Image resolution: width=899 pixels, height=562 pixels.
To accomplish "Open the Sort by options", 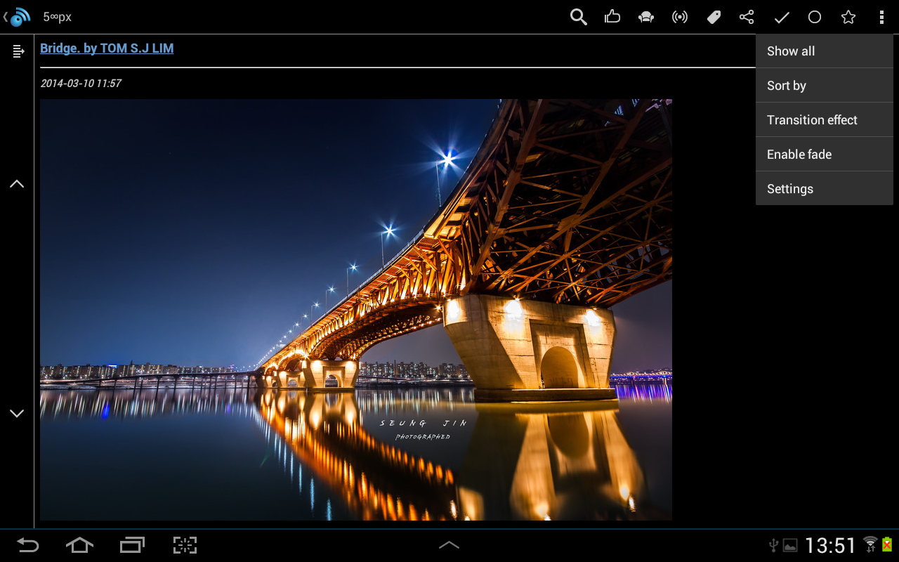I will (786, 85).
